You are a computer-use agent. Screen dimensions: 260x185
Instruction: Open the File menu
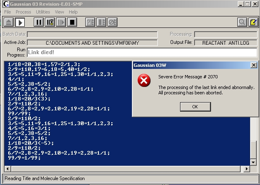7,12
